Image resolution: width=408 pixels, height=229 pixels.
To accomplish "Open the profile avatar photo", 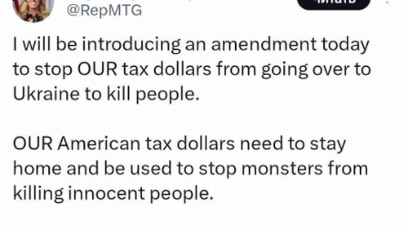I will coord(33,10).
